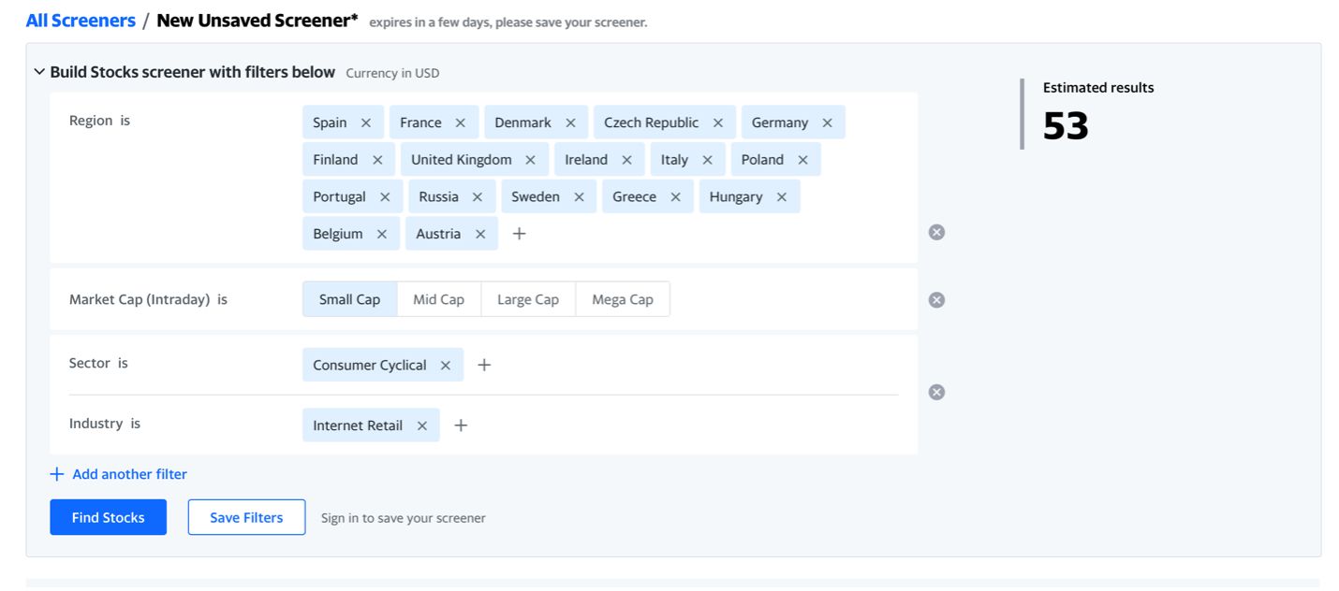This screenshot has height=591, width=1339.
Task: Collapse the Build Stocks screener section
Action: (x=39, y=72)
